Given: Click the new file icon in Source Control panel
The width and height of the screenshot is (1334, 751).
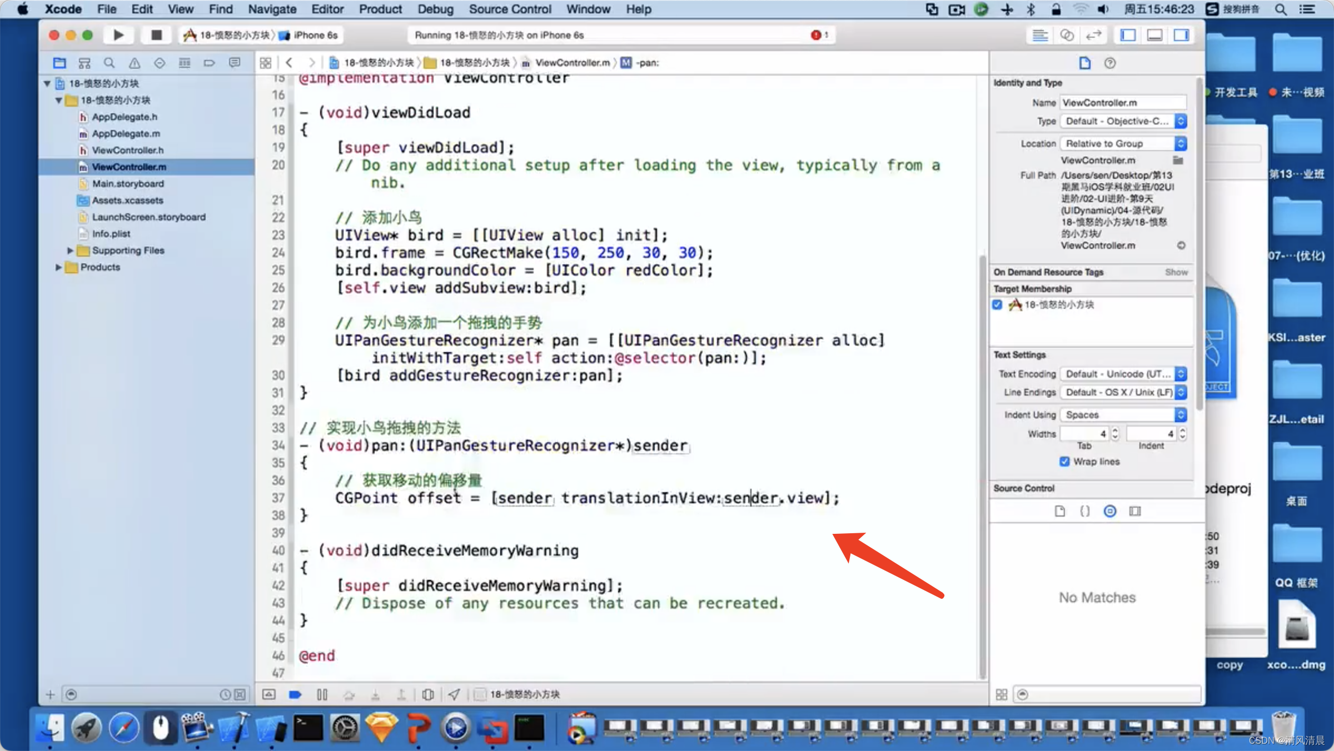Looking at the screenshot, I should (1060, 511).
